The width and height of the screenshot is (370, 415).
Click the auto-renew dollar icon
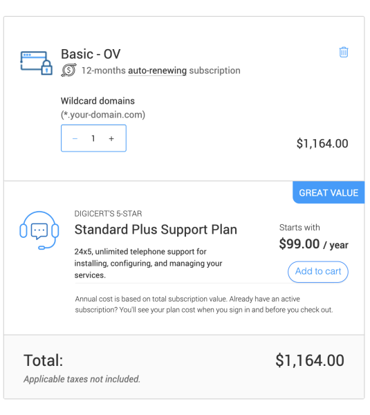pos(68,70)
